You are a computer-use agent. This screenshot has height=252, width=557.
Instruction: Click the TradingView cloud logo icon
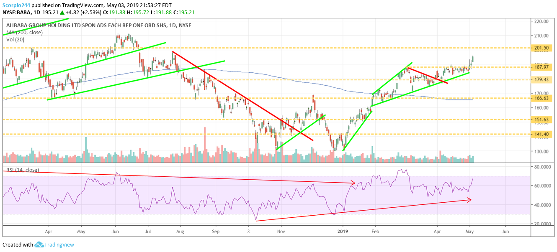click(x=39, y=244)
